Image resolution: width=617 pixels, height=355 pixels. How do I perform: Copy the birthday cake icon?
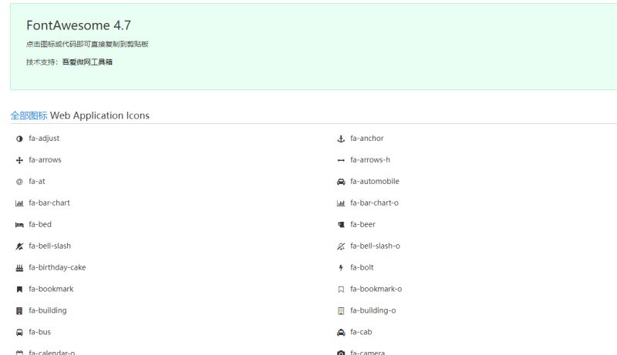tap(19, 268)
